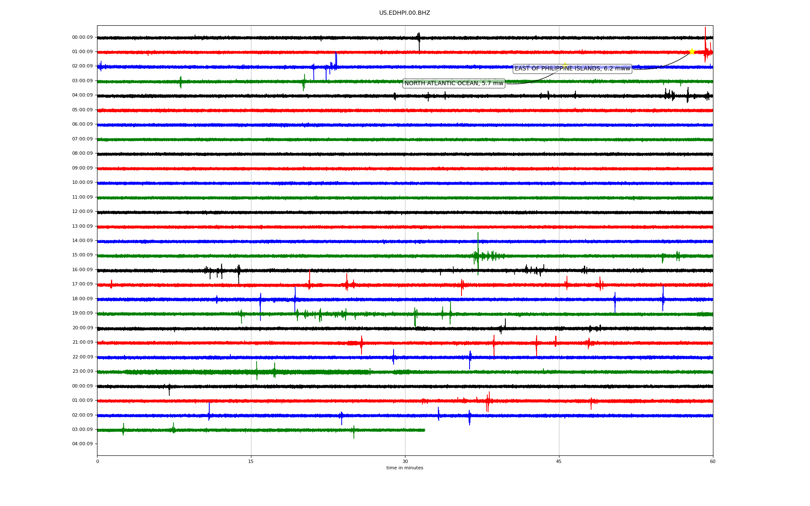The width and height of the screenshot is (810, 506).
Task: Click the 20:00:09 time label
Action: 82,328
